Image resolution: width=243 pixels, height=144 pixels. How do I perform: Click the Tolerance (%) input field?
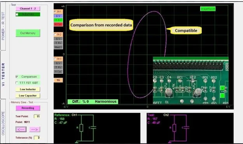tap(37, 137)
